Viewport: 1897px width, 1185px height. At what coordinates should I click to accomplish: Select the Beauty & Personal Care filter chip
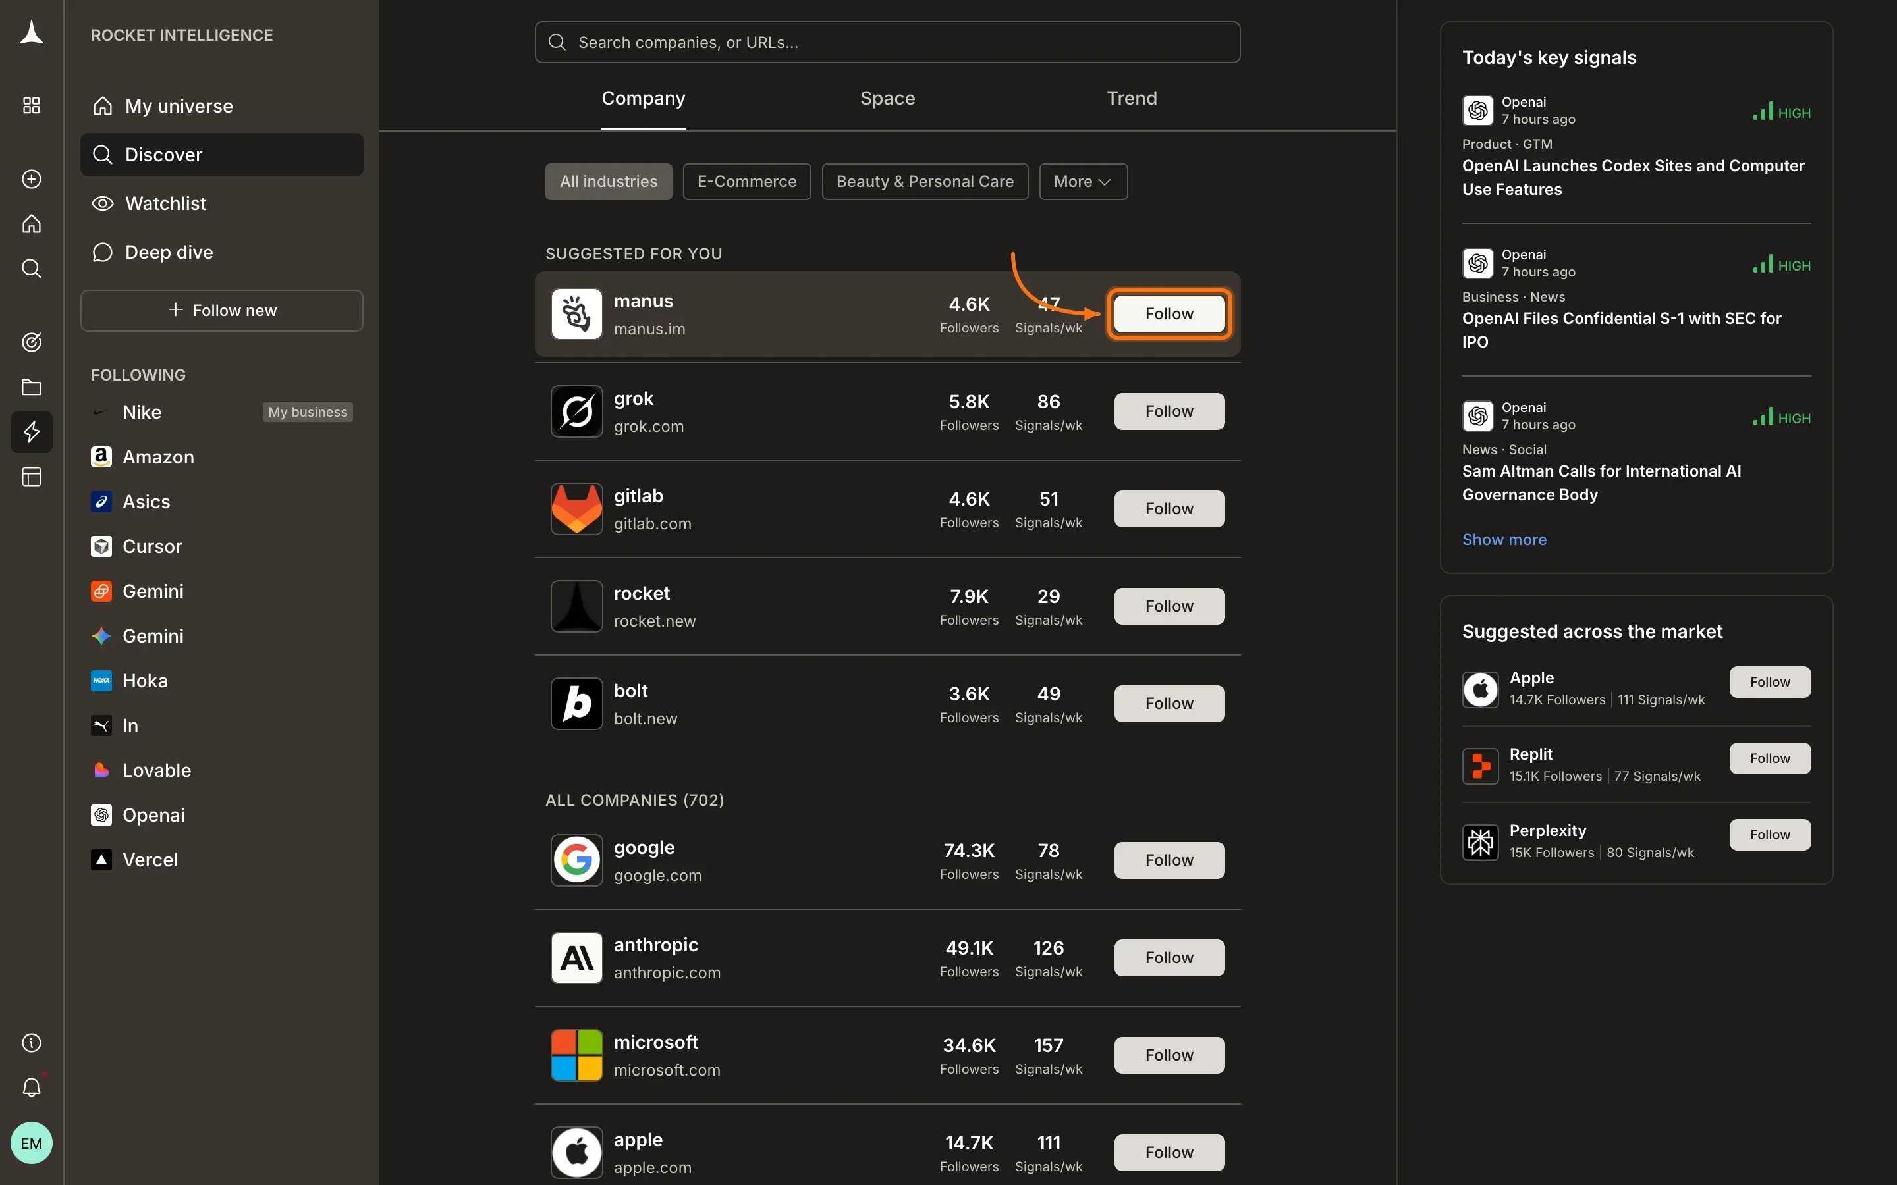coord(924,182)
